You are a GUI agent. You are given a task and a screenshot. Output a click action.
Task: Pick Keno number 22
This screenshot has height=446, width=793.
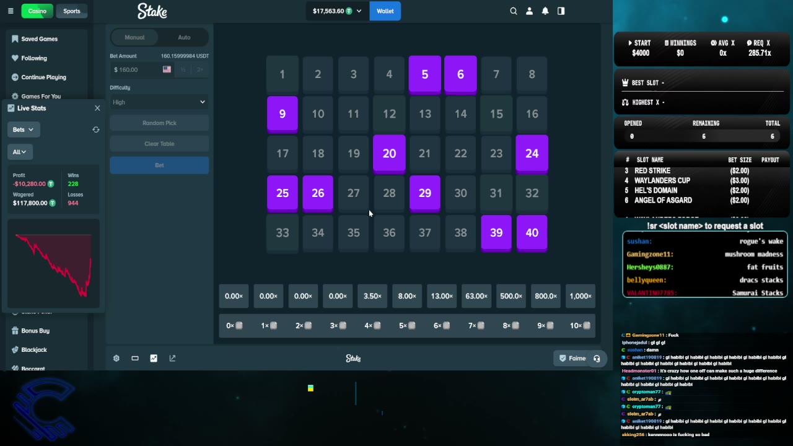460,154
